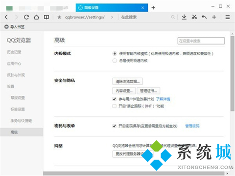Click the 安全与隐私 section heading
Image resolution: width=235 pixels, height=176 pixels.
pyautogui.click(x=65, y=80)
